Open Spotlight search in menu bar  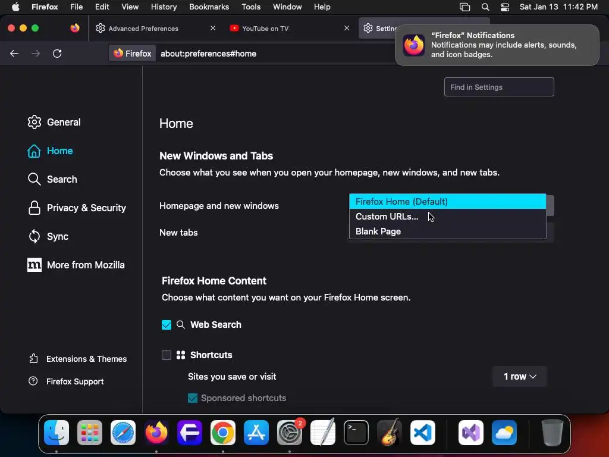click(485, 7)
